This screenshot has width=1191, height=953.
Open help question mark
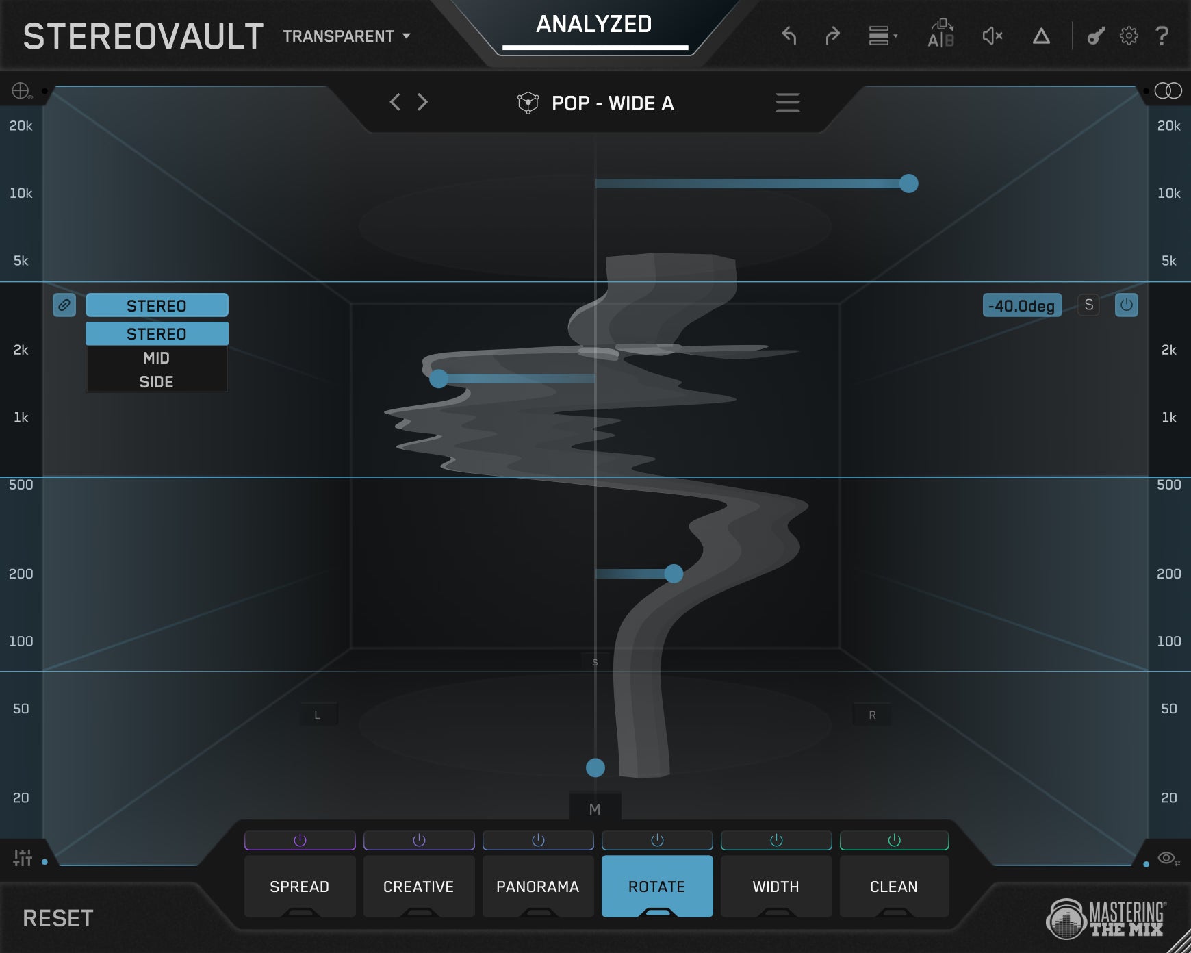click(1162, 36)
